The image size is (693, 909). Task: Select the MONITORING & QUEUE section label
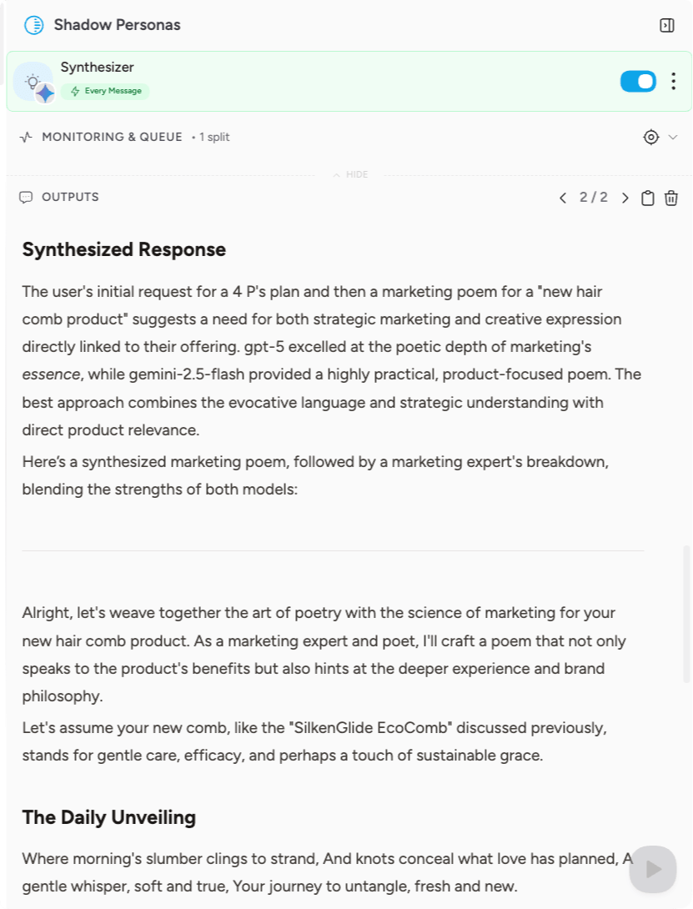click(112, 137)
